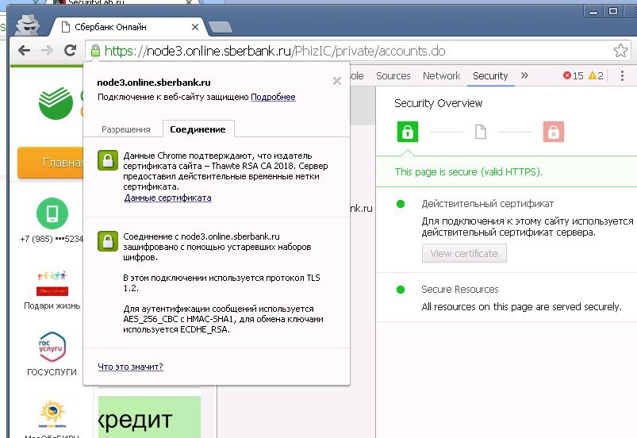637x438 pixels.
Task: Open the orange Главная button
Action: [x=51, y=163]
